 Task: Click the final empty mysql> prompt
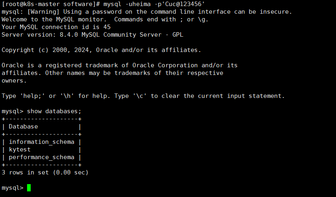pyautogui.click(x=13, y=188)
